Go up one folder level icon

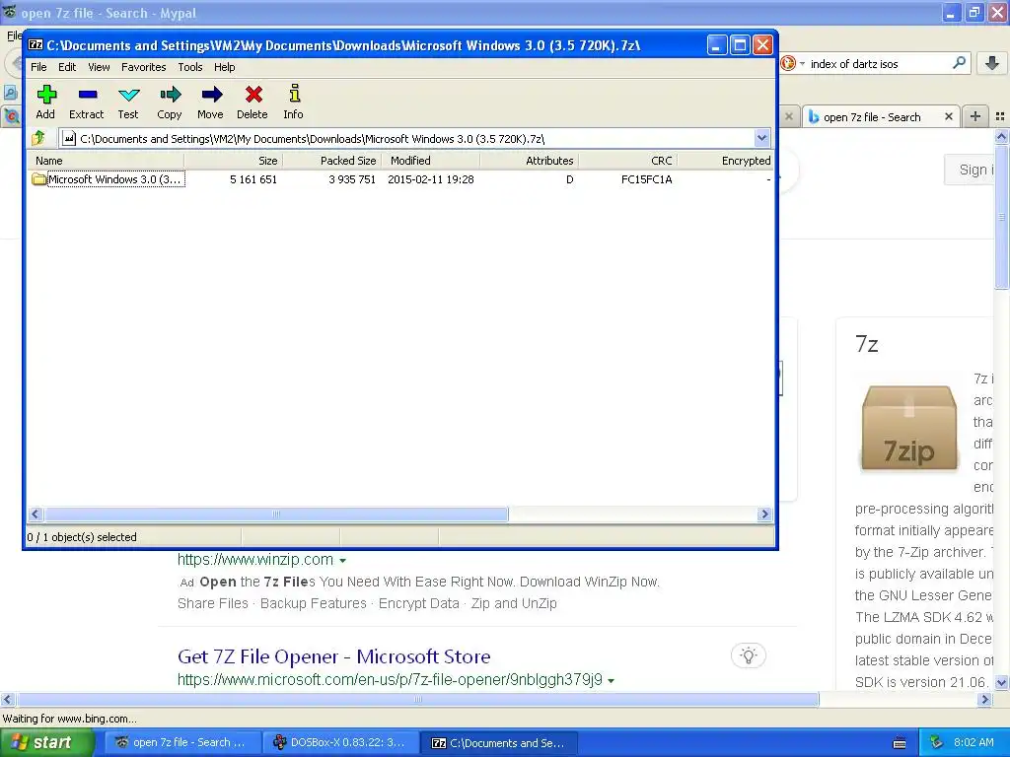38,138
